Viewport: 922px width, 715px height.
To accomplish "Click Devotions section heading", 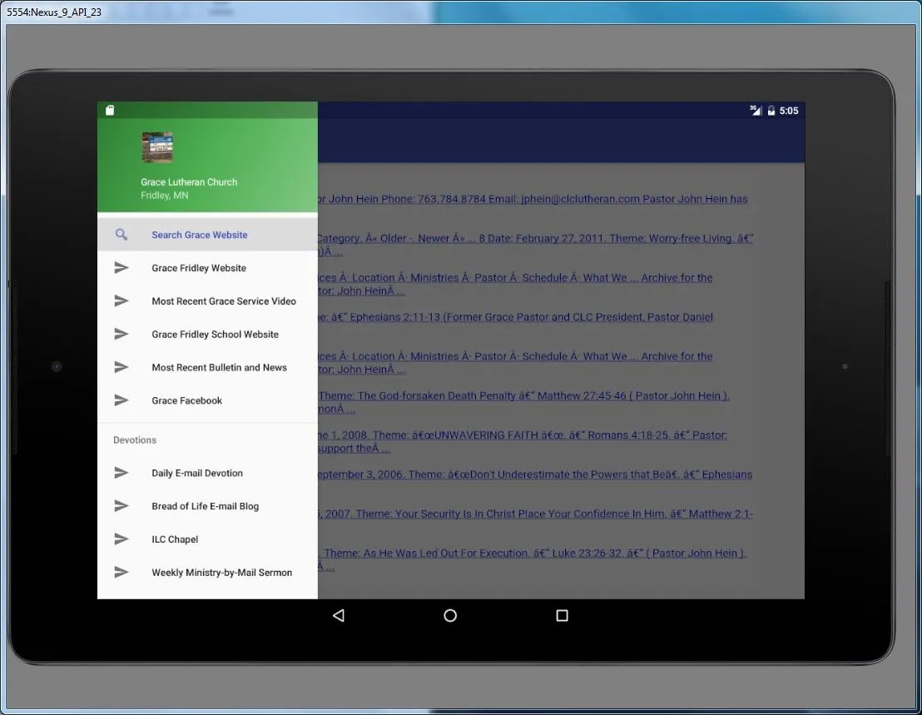I will coord(135,439).
